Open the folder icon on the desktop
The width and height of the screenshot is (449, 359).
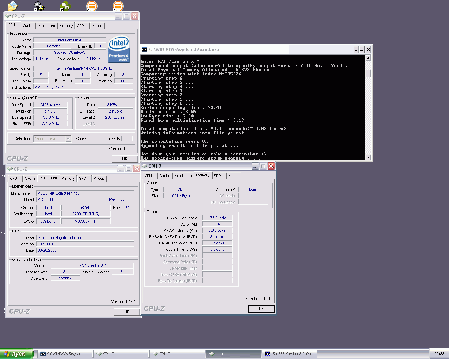coord(12,5)
